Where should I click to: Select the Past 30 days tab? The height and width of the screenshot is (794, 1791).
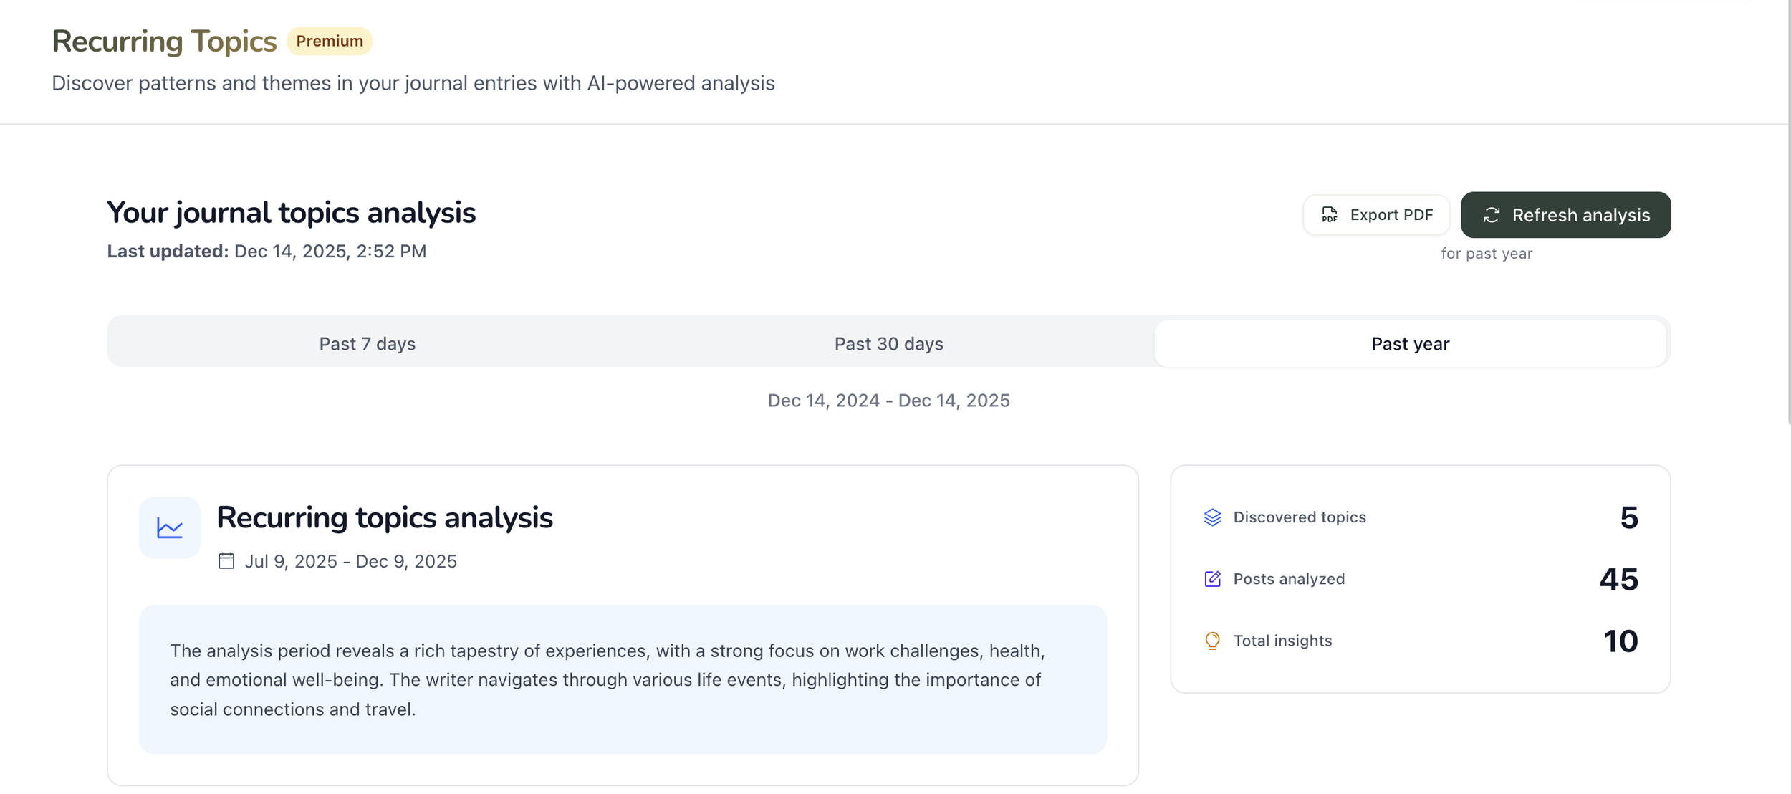[888, 344]
